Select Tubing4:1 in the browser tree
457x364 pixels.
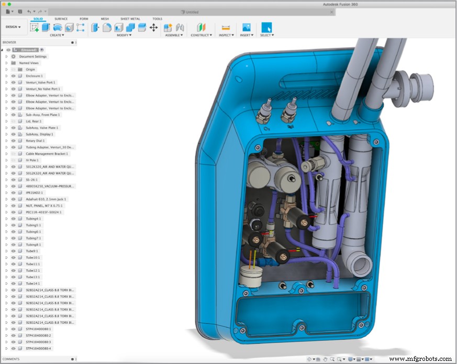pos(34,218)
